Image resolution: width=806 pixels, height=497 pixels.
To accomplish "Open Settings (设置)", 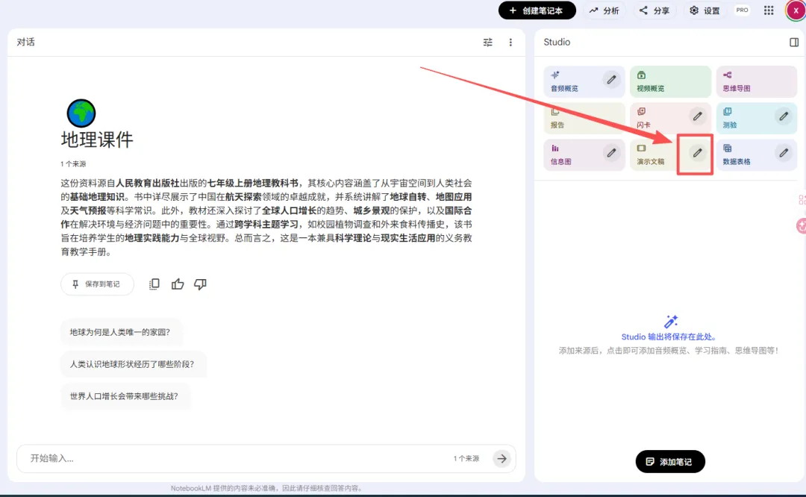I will click(x=705, y=10).
